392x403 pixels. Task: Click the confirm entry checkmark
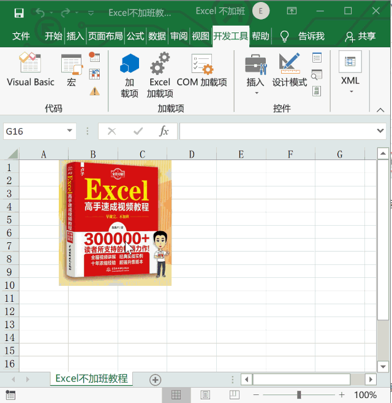pos(138,131)
